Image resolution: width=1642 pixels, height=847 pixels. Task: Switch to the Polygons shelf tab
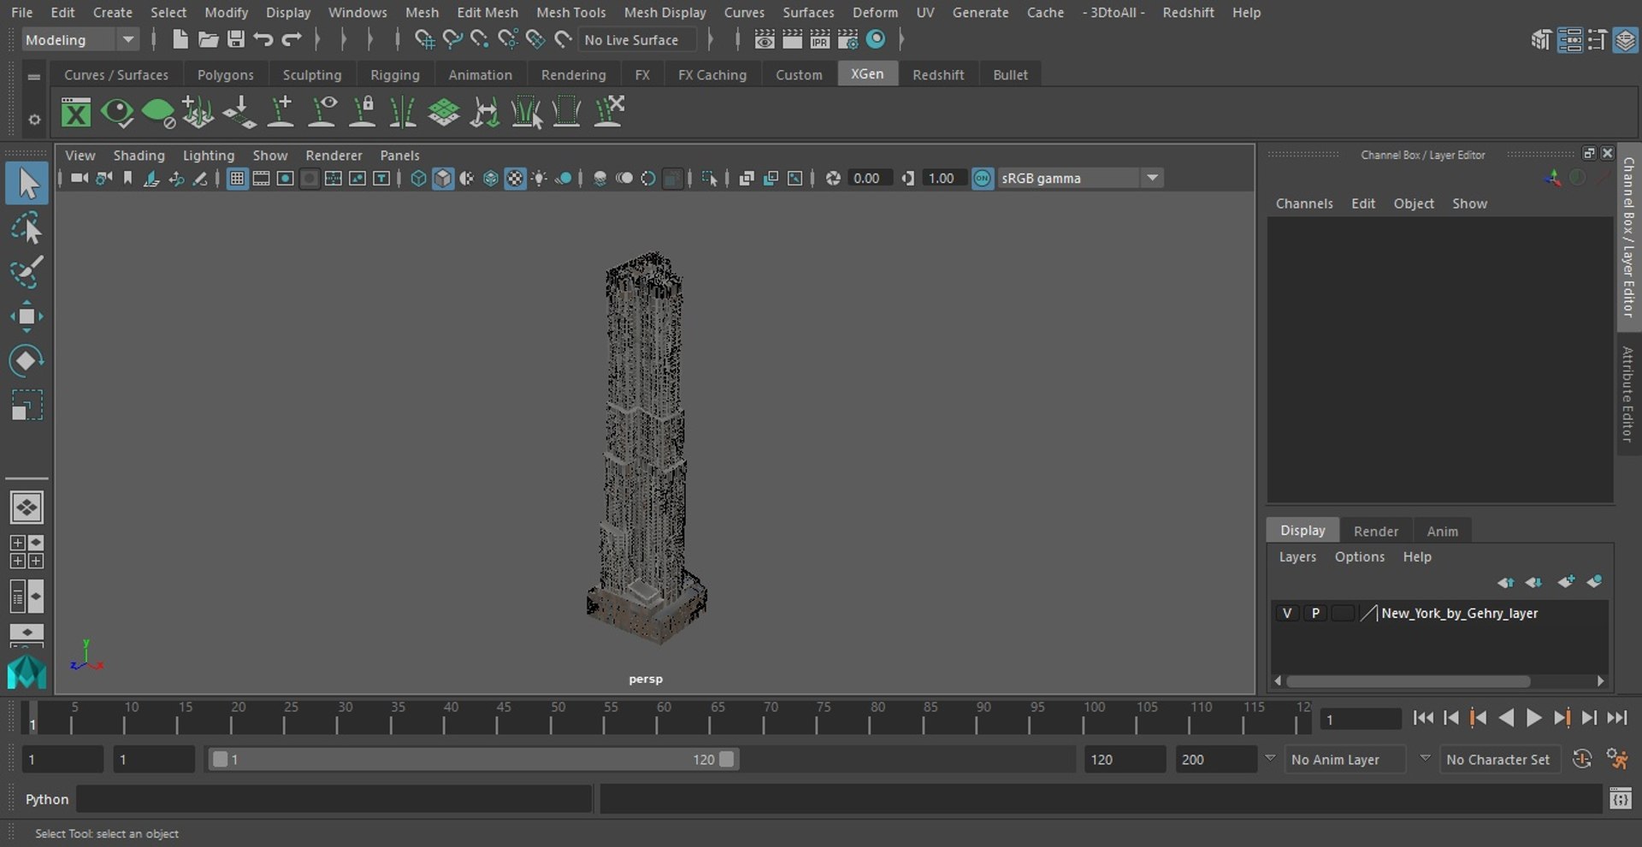[x=225, y=74]
